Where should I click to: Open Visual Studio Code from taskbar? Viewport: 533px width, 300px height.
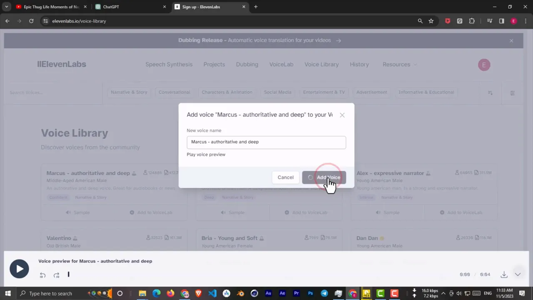212,294
